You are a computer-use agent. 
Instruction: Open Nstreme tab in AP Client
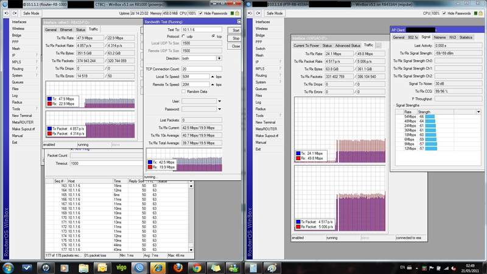[x=440, y=37]
